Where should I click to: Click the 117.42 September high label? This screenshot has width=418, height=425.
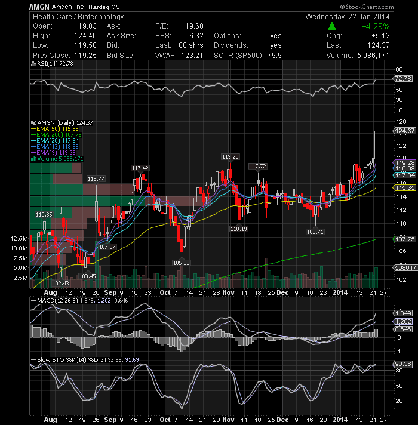point(140,168)
